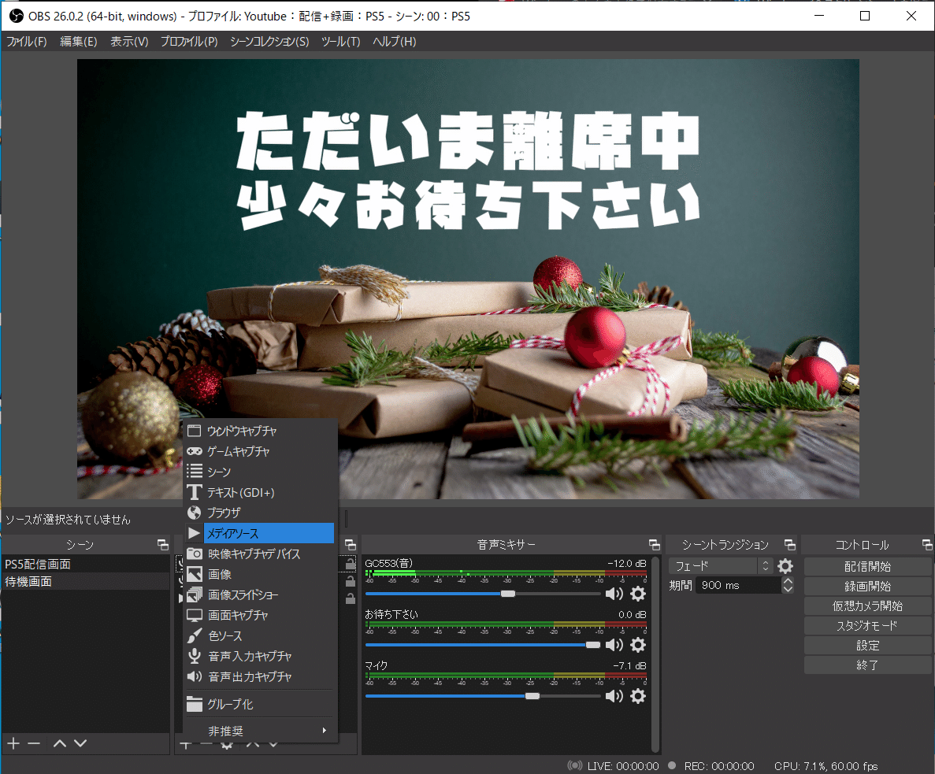
Task: Select Color Source (色ソース) entry
Action: coord(260,635)
